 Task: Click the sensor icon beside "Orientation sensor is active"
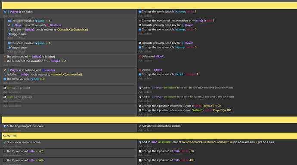[x=5, y=142]
